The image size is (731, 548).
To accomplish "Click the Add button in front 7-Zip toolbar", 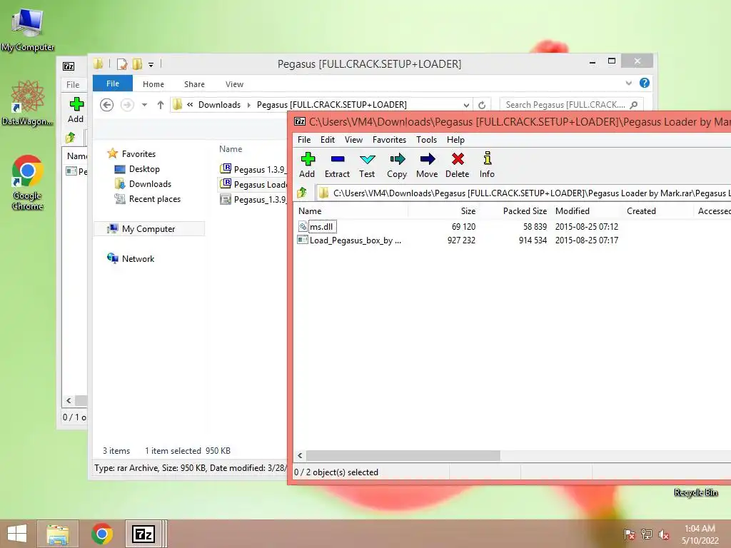I will [307, 165].
